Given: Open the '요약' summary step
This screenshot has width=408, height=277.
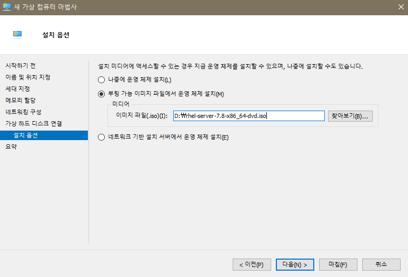Looking at the screenshot, I should [11, 146].
